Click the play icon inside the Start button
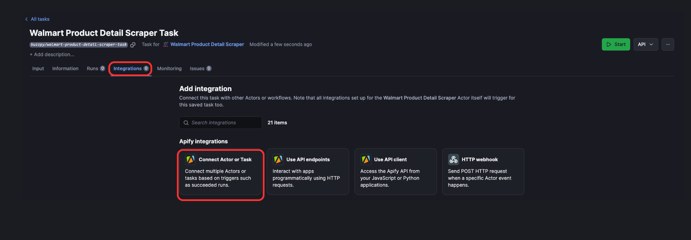 coord(609,44)
